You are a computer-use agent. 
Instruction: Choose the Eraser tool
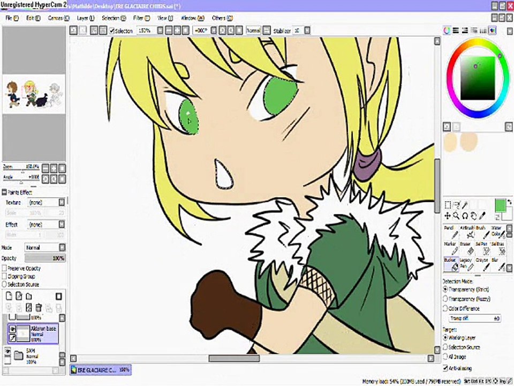coord(466,249)
